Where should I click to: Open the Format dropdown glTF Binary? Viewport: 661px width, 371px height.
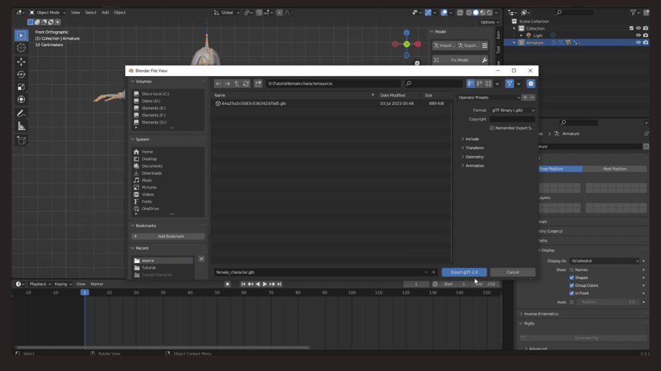(x=513, y=110)
